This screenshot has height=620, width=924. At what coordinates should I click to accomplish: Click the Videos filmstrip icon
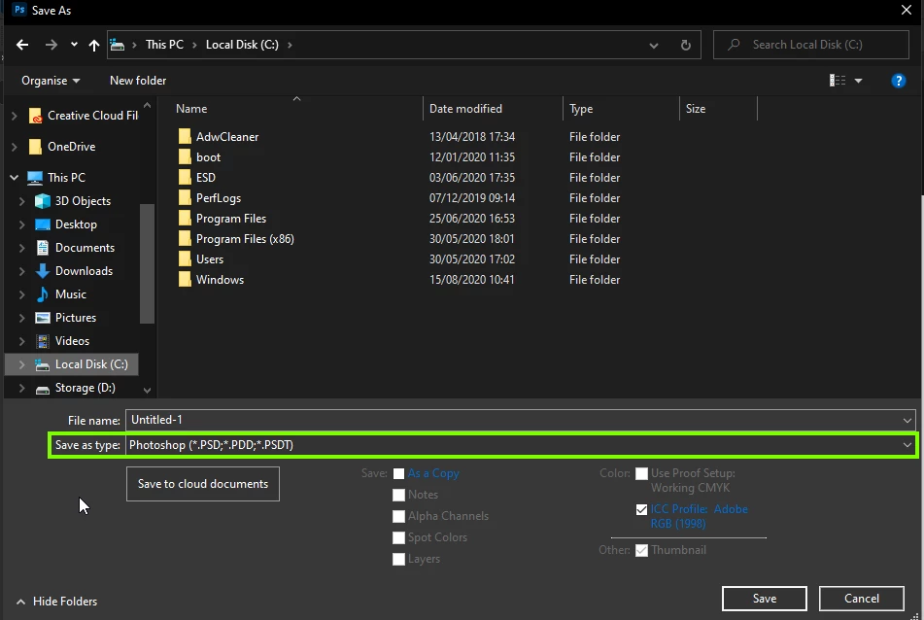point(43,341)
